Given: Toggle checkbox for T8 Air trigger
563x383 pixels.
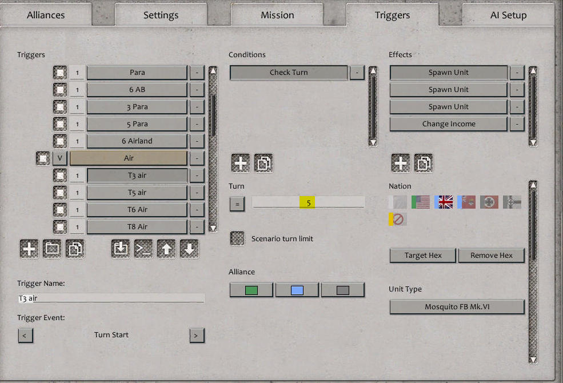Looking at the screenshot, I should [x=60, y=227].
